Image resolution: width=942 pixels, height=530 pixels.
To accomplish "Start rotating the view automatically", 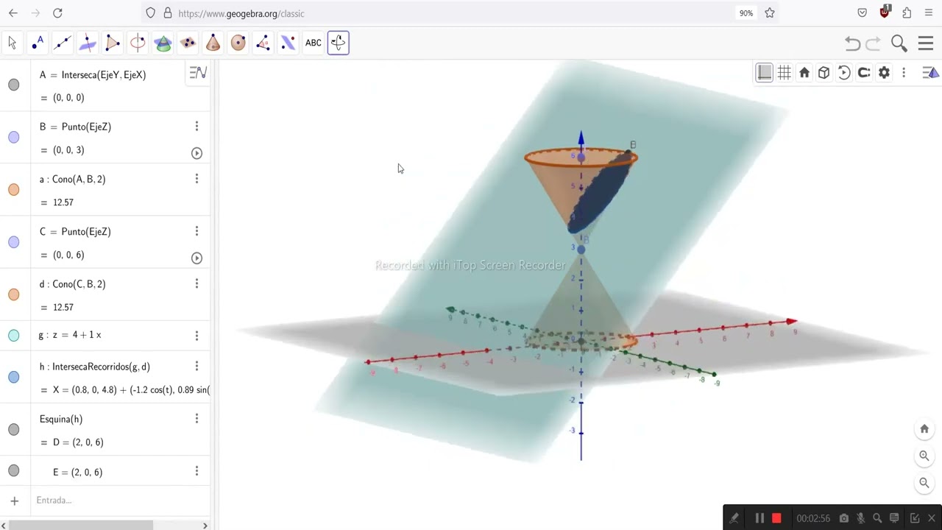I will (x=844, y=72).
